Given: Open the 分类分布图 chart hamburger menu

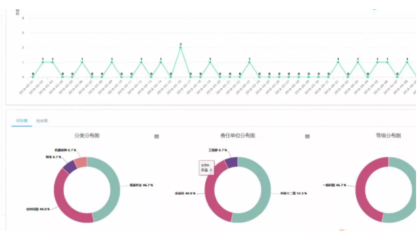Looking at the screenshot, I should pyautogui.click(x=156, y=136).
